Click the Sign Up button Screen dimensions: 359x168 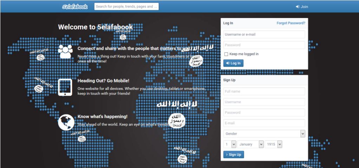coord(234,155)
